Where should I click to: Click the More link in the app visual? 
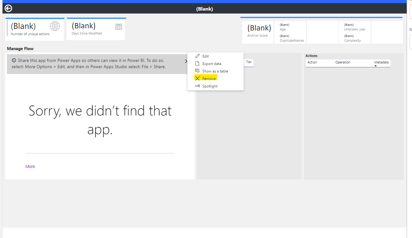tap(30, 166)
